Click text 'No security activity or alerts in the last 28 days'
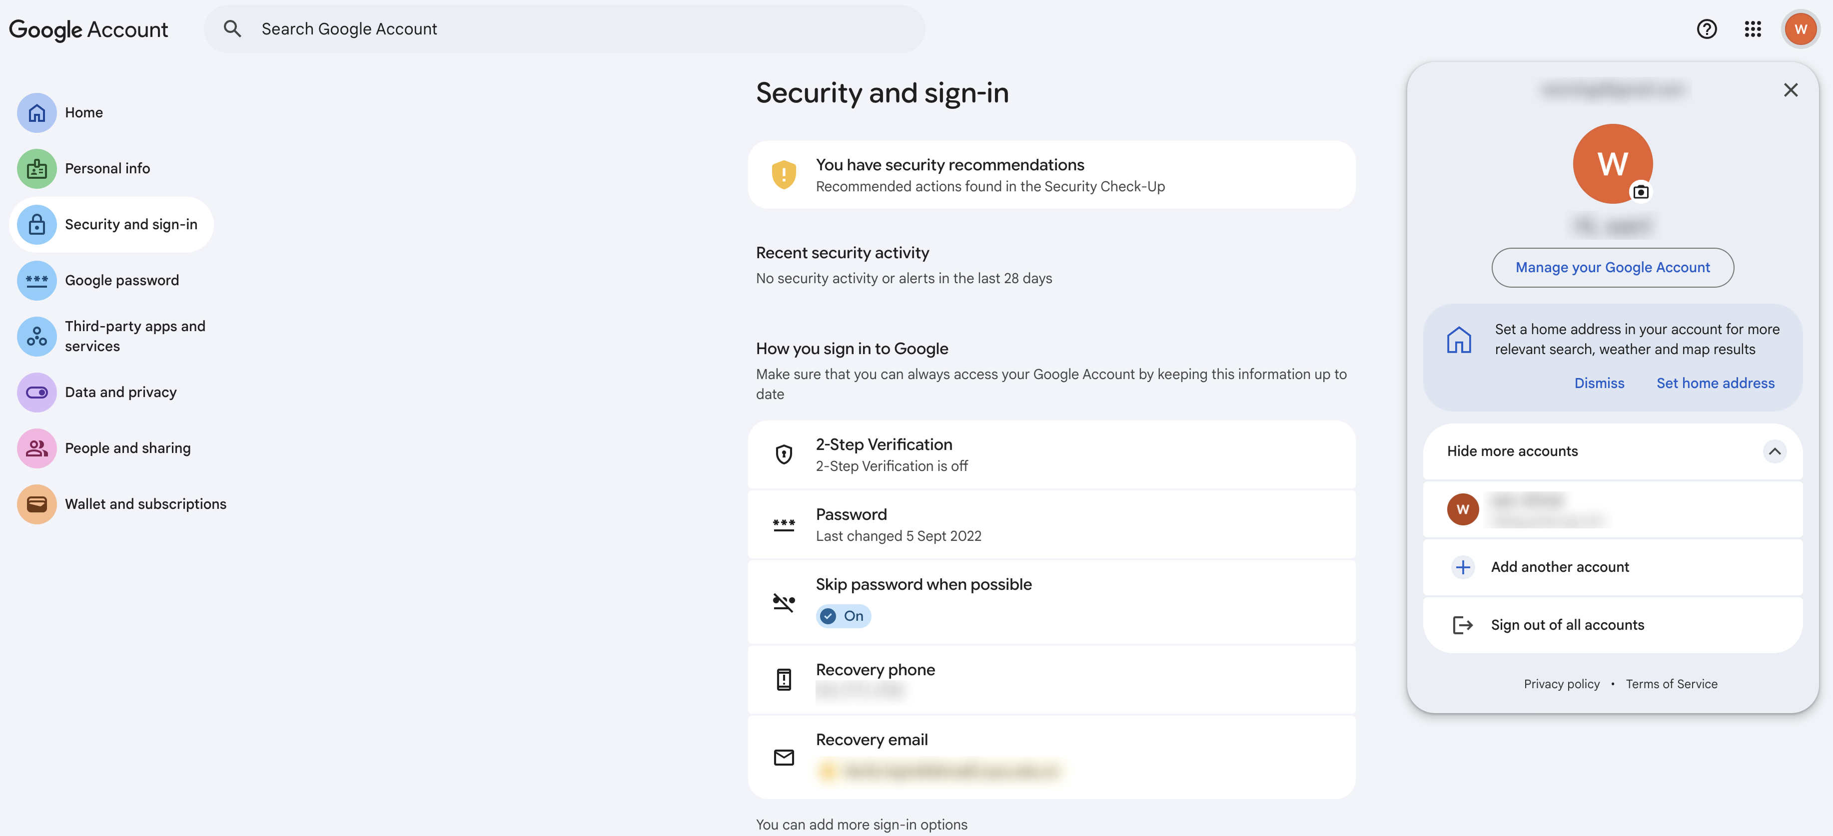This screenshot has width=1833, height=836. [904, 279]
